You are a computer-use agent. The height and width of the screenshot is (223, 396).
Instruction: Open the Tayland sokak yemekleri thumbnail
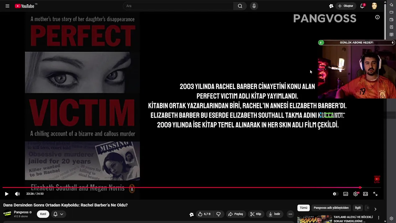(x=314, y=219)
